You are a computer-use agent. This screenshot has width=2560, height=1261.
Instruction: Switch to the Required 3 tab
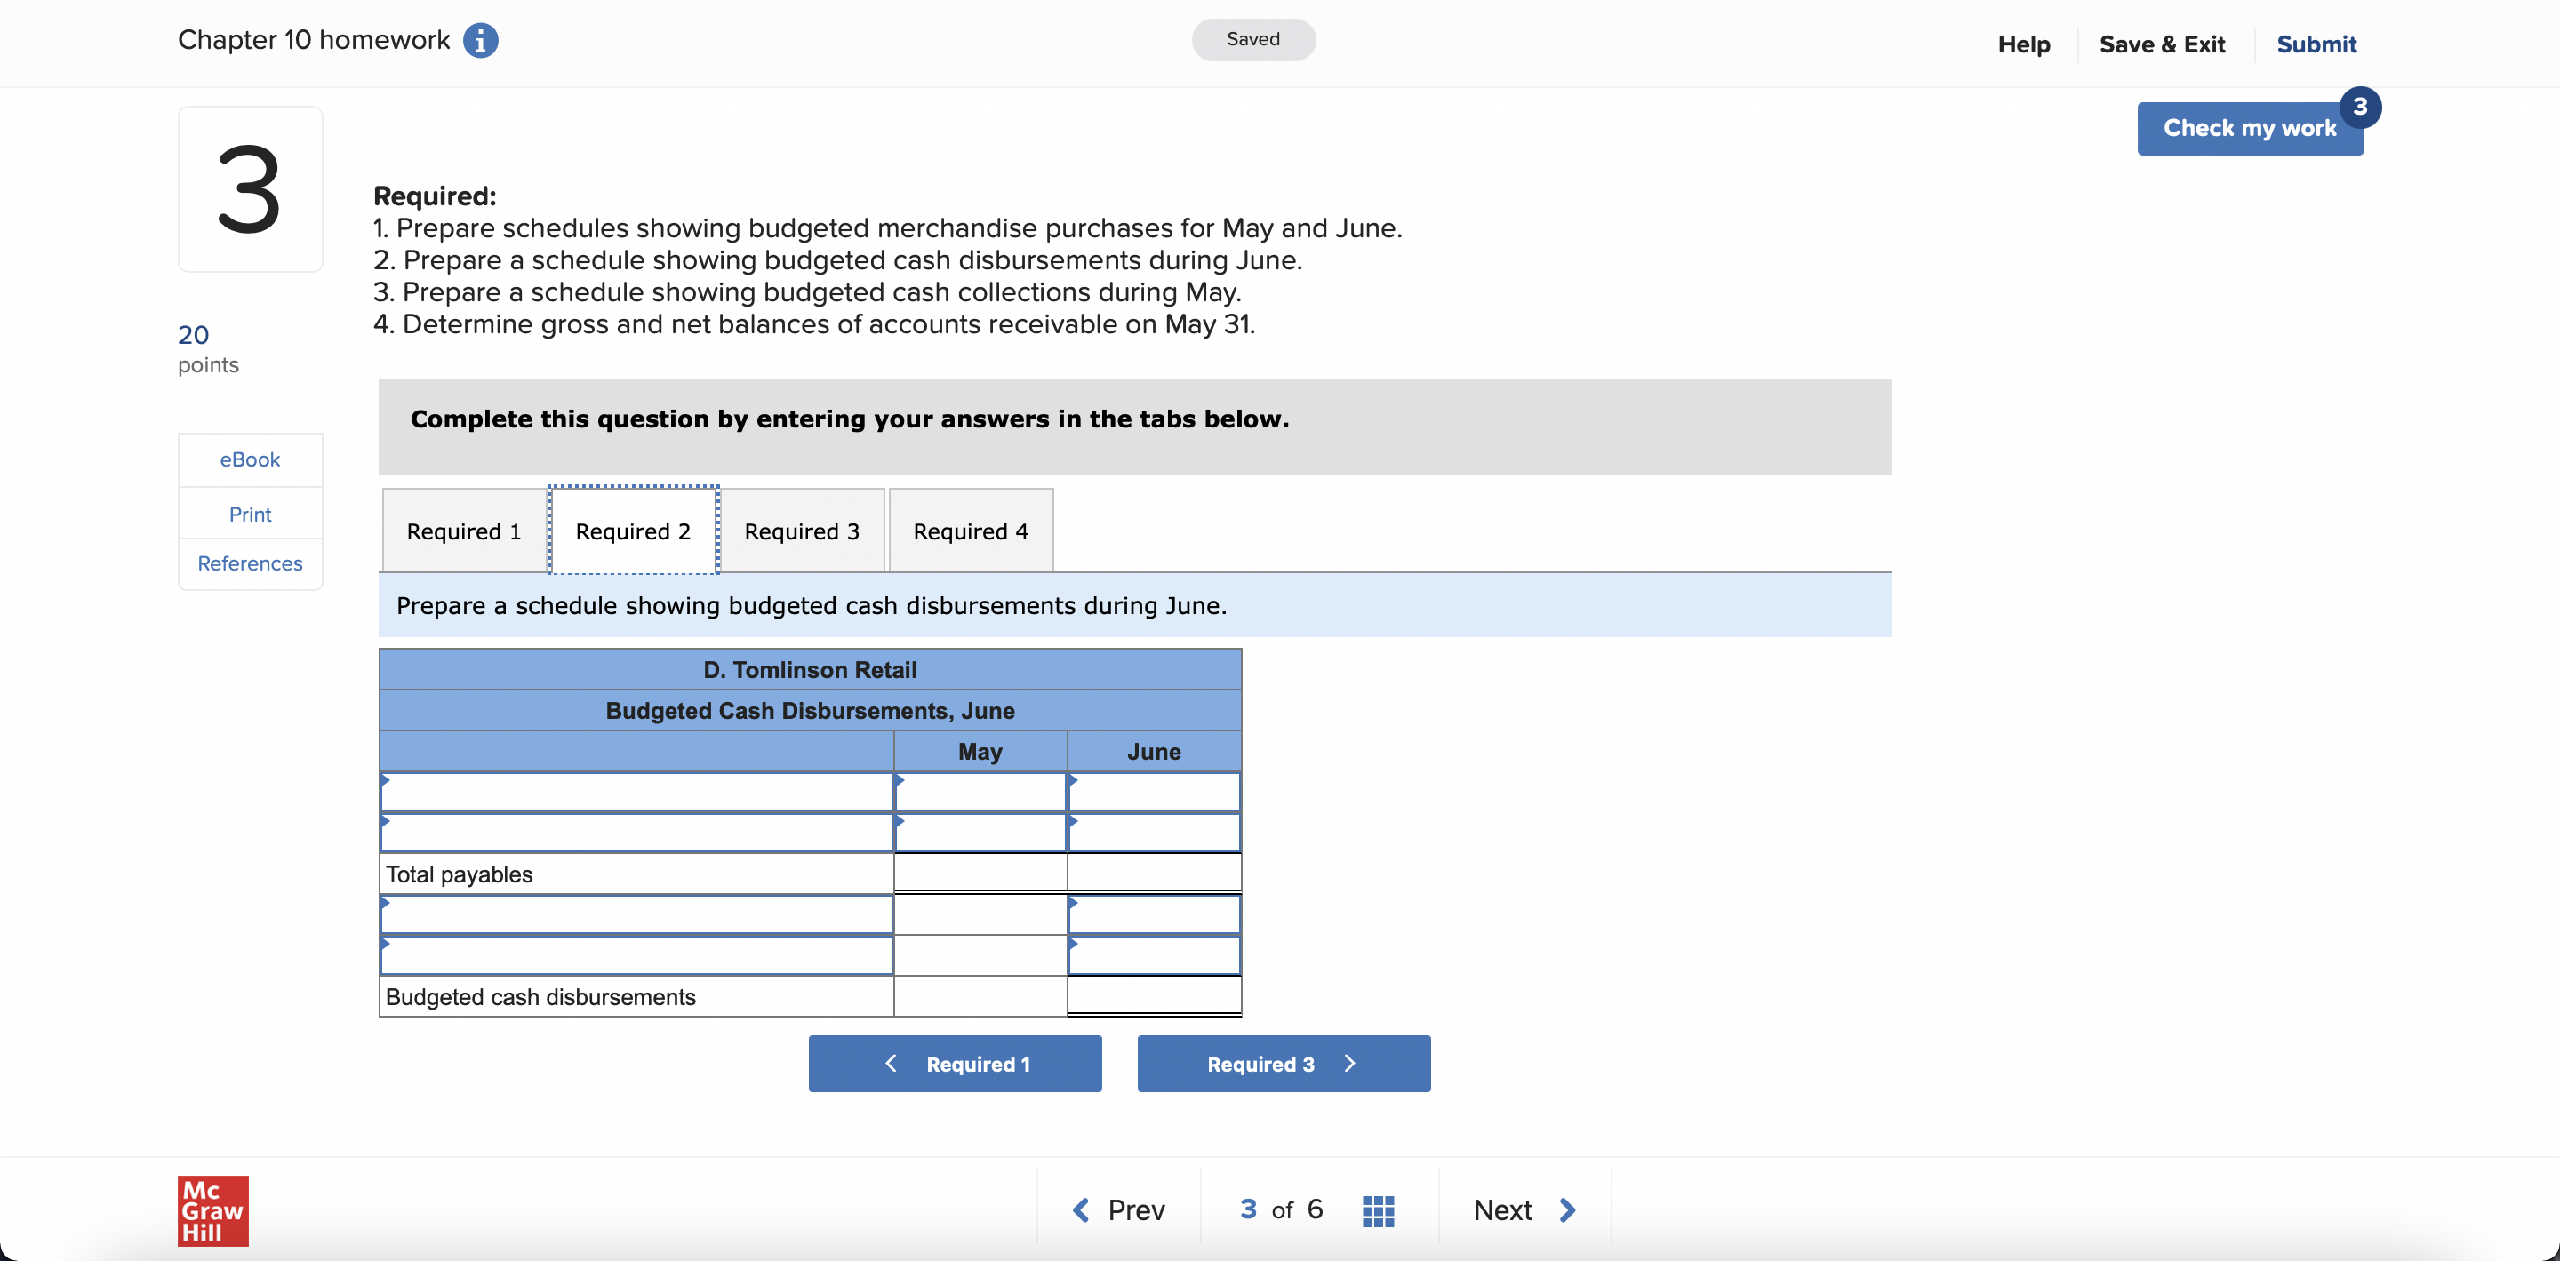pyautogui.click(x=801, y=531)
